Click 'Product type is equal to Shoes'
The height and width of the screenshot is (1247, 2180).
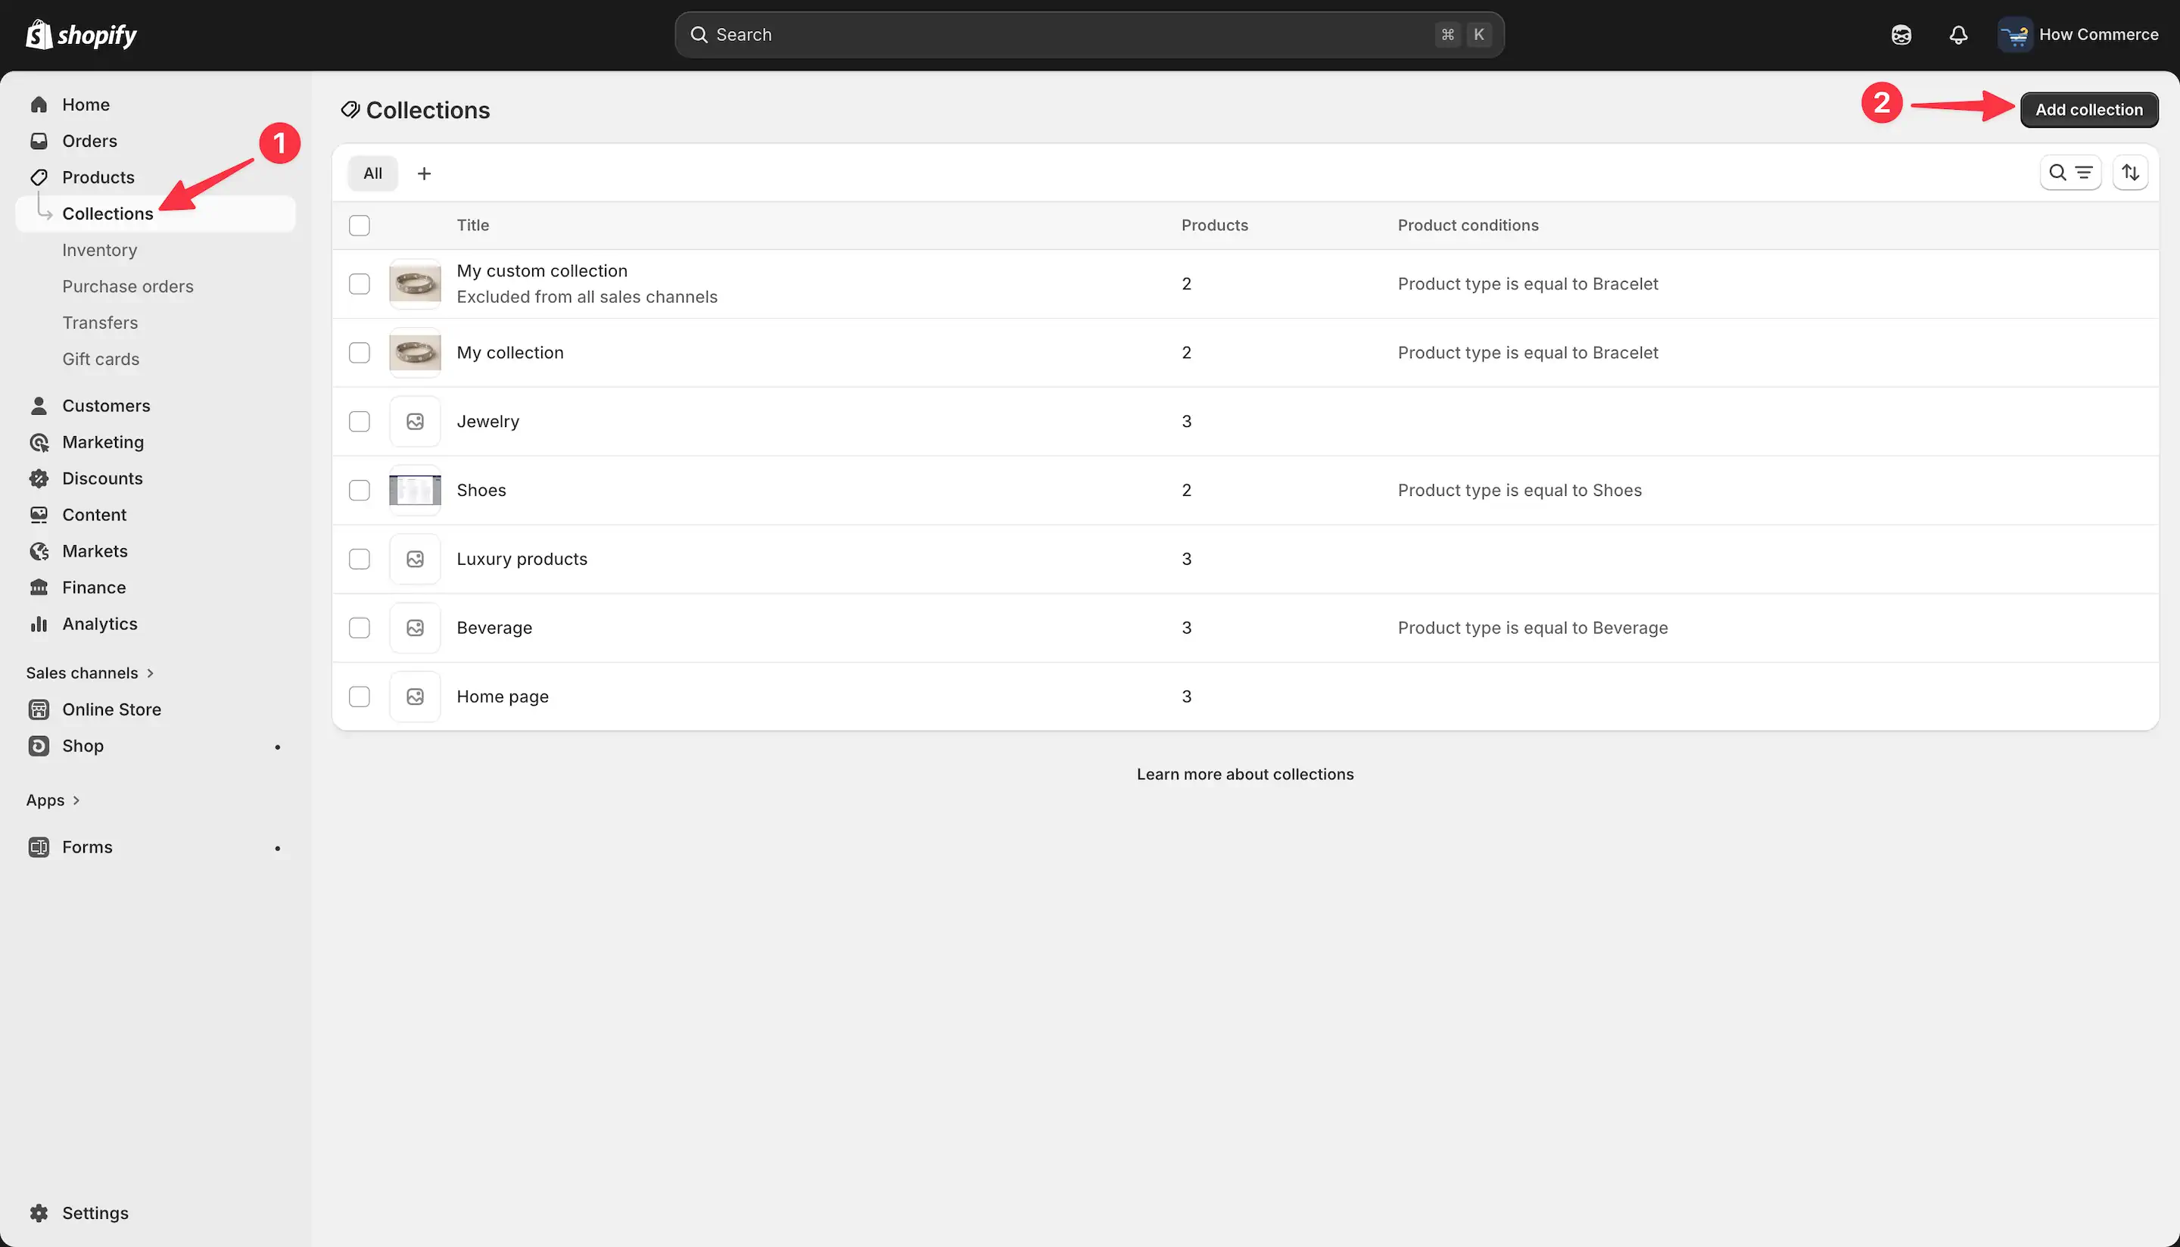click(1520, 490)
